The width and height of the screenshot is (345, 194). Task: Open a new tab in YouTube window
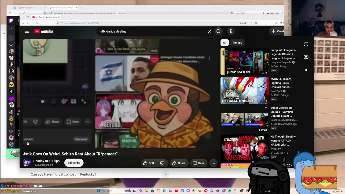(x=64, y=17)
